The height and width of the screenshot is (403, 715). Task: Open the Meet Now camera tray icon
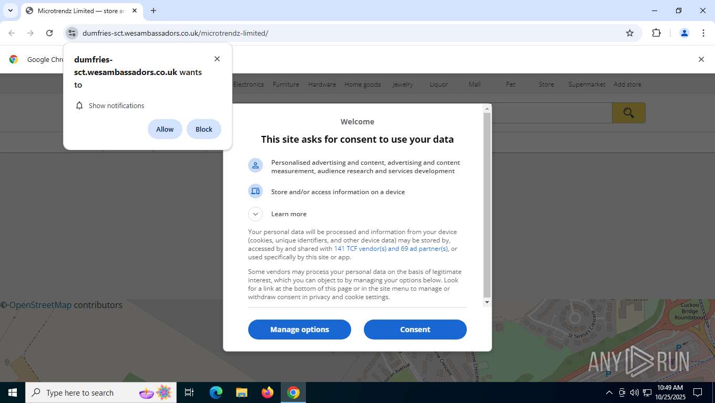622,393
